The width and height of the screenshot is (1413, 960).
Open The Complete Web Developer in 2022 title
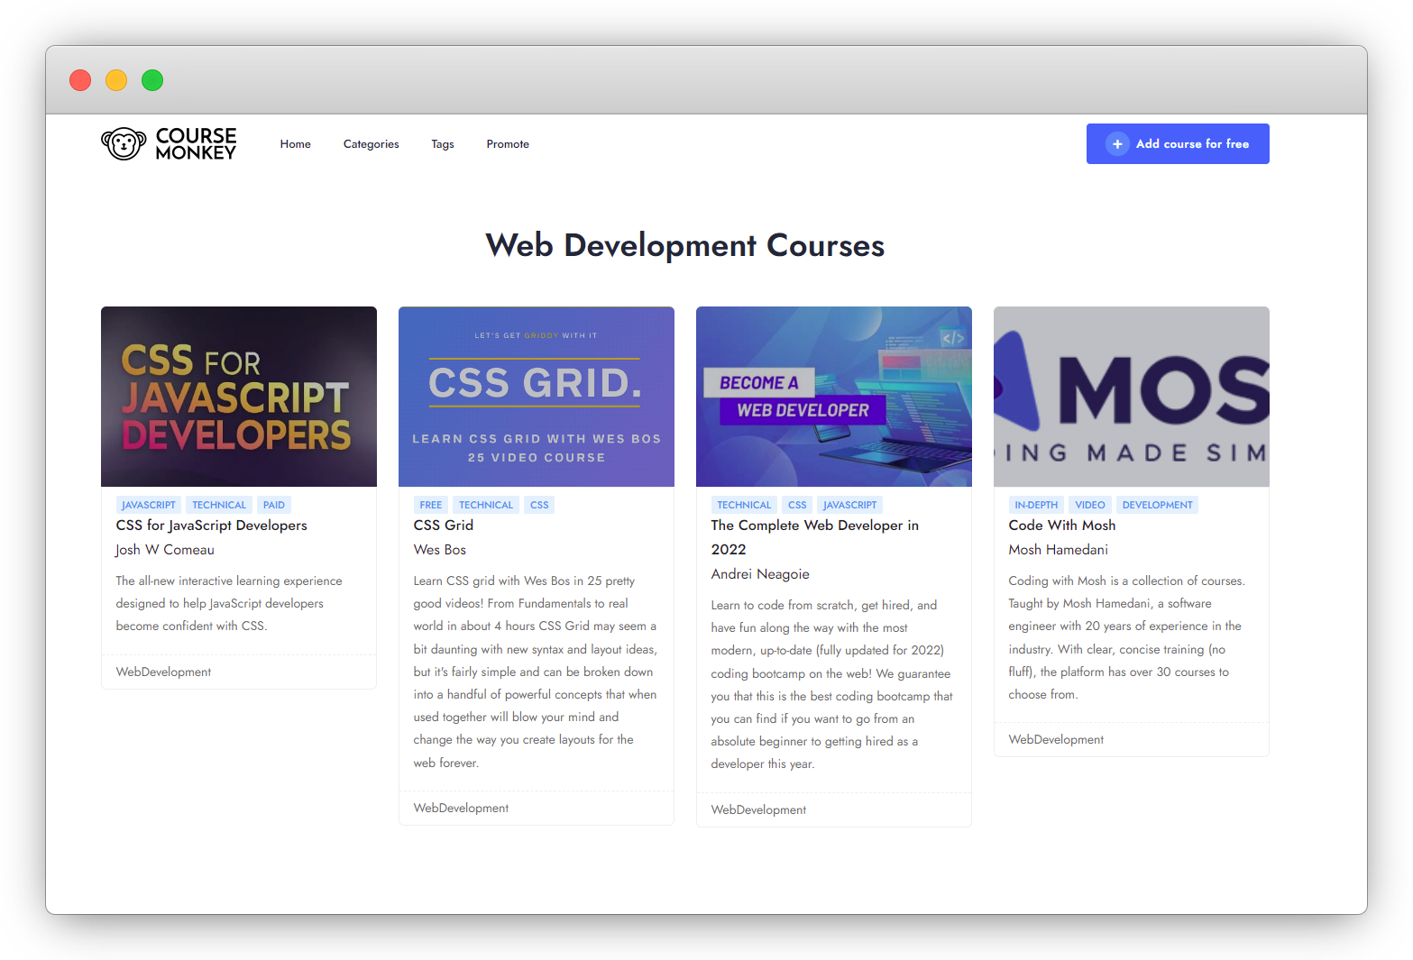tap(815, 537)
